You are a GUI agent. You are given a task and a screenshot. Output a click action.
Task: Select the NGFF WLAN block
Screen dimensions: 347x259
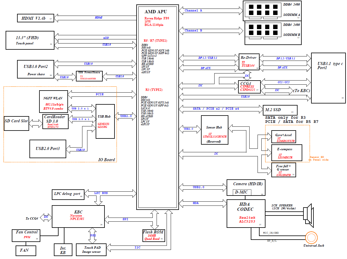click(x=54, y=101)
